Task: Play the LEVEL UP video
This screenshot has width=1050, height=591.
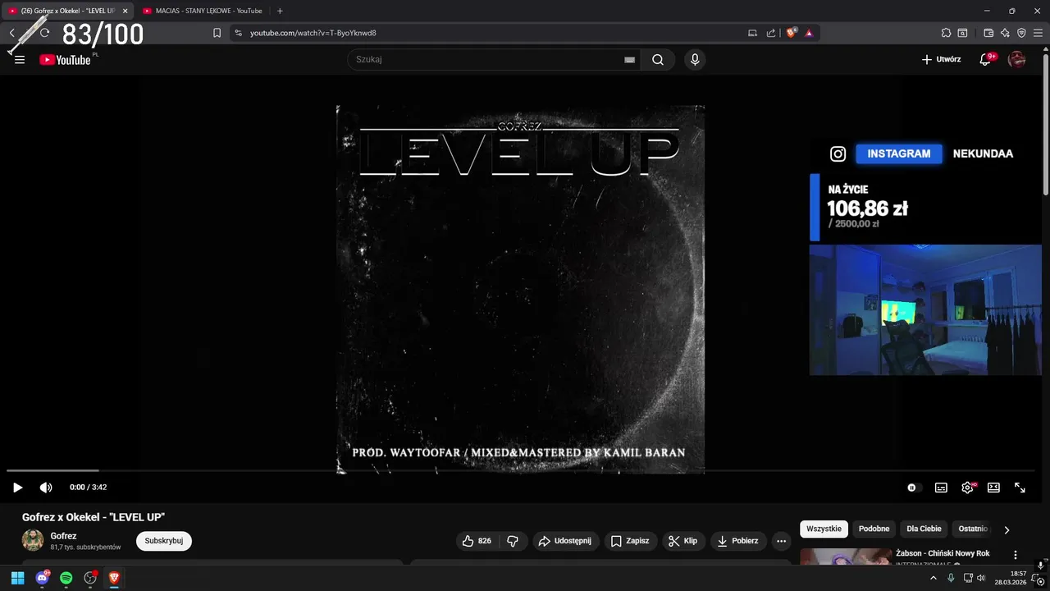Action: click(x=17, y=488)
